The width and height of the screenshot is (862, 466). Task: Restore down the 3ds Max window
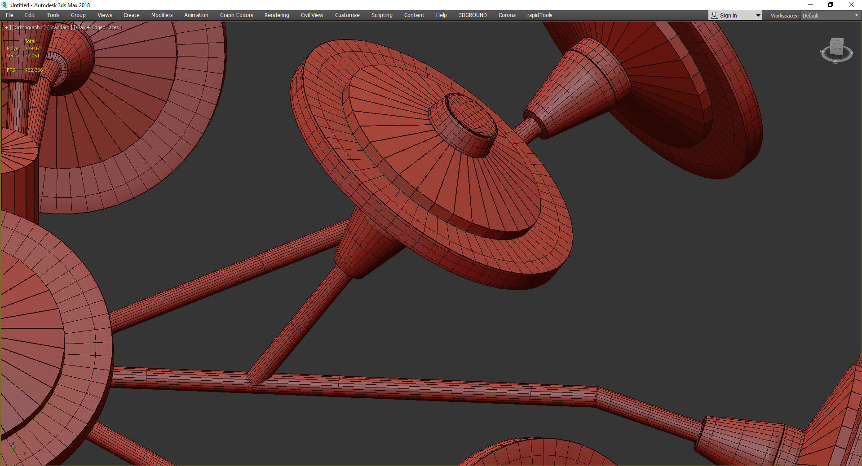[x=831, y=5]
